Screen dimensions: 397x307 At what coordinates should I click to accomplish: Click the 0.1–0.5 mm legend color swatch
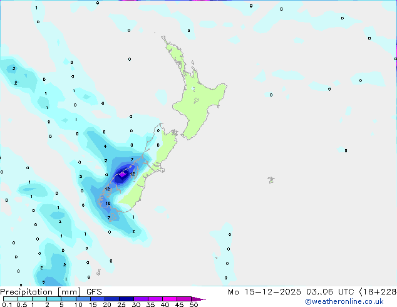[x=11, y=299]
